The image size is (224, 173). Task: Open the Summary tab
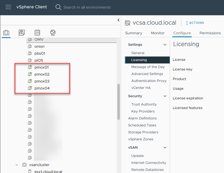click(133, 33)
